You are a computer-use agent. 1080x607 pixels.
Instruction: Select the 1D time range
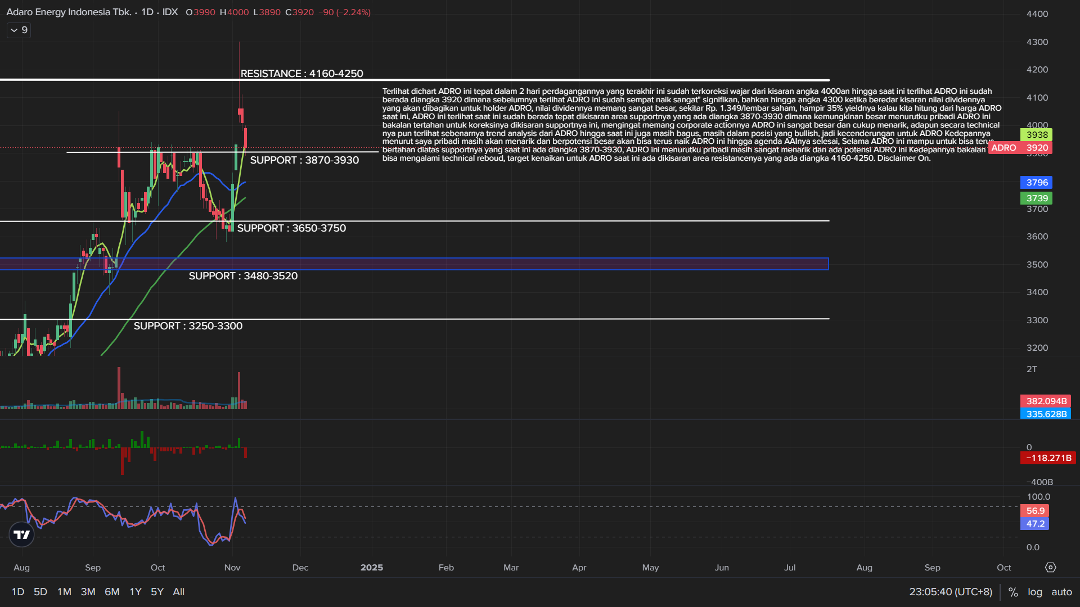[18, 592]
